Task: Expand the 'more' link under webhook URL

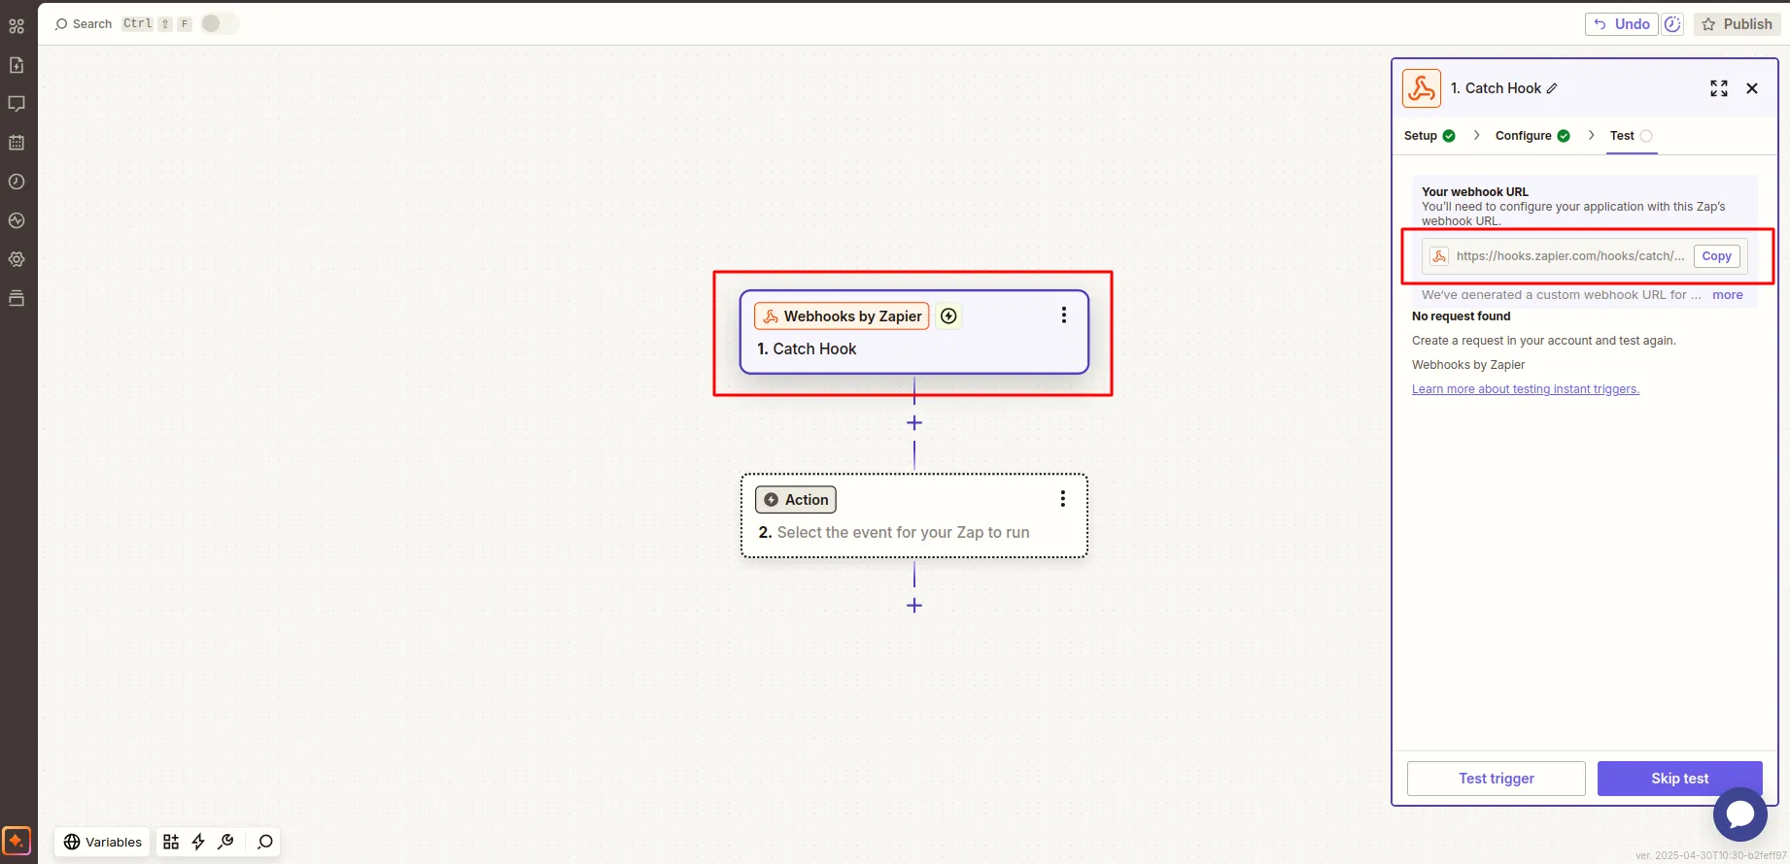Action: tap(1728, 295)
